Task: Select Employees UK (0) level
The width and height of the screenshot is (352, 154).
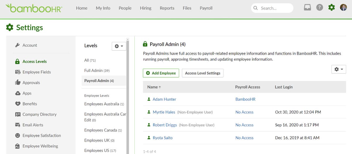Action: point(99,141)
